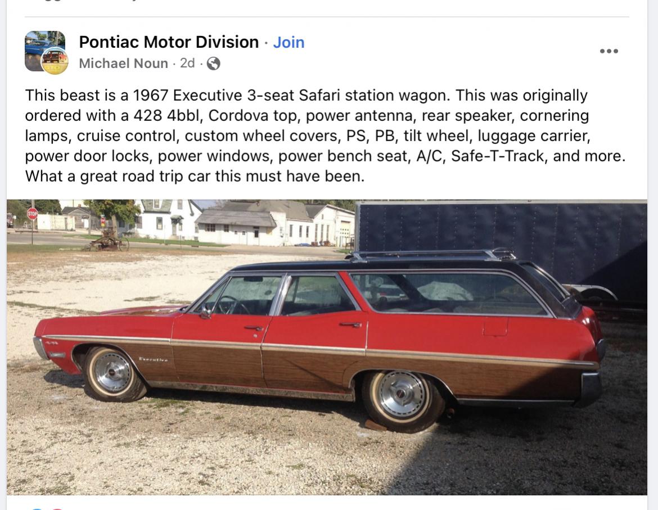658x510 pixels.
Task: Open the three-dot post options menu
Action: point(609,51)
